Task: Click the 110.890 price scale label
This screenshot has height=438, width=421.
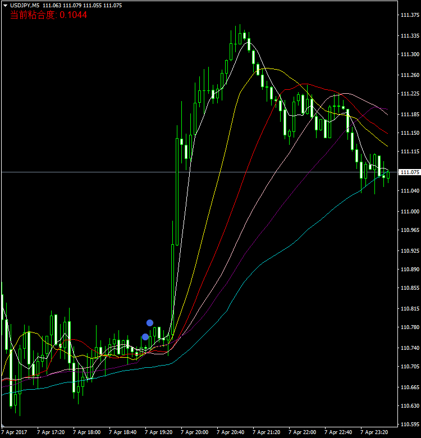Action: click(410, 270)
